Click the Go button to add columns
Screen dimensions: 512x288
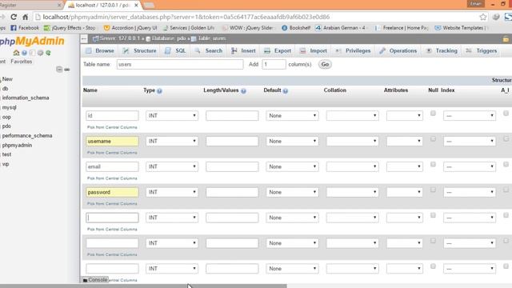pos(325,64)
